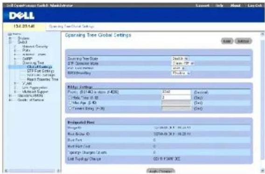Open the Port Cost Method dropdown
The width and height of the screenshot is (265, 174).
[x=178, y=68]
